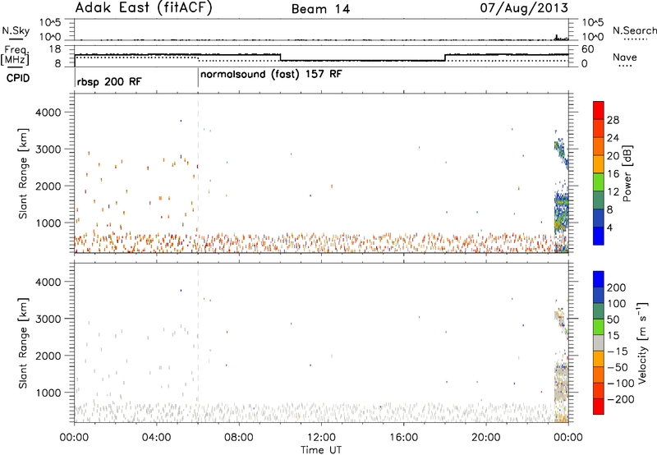Click the 'Time UT' axis title
Viewport: 657px width, 455px height.
(321, 450)
